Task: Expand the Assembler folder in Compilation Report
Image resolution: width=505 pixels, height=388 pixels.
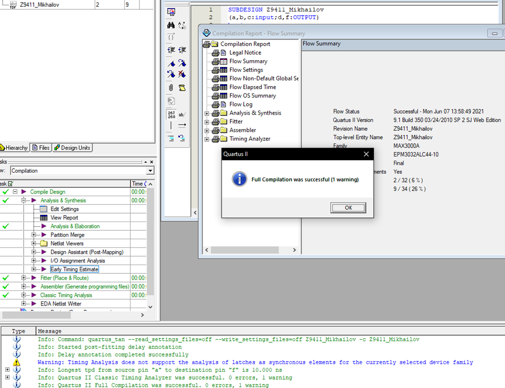Action: (x=207, y=131)
